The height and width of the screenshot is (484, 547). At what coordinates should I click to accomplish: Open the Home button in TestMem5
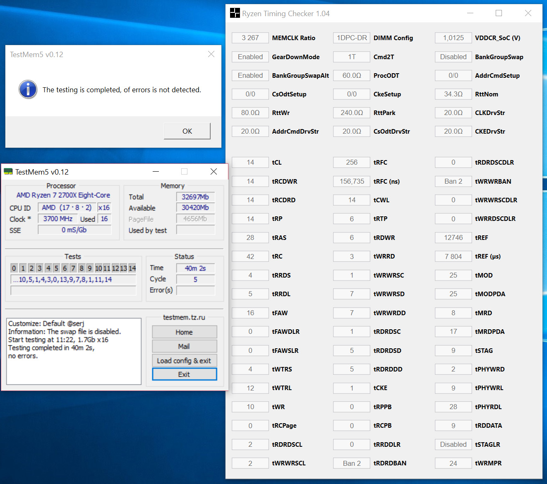click(184, 332)
